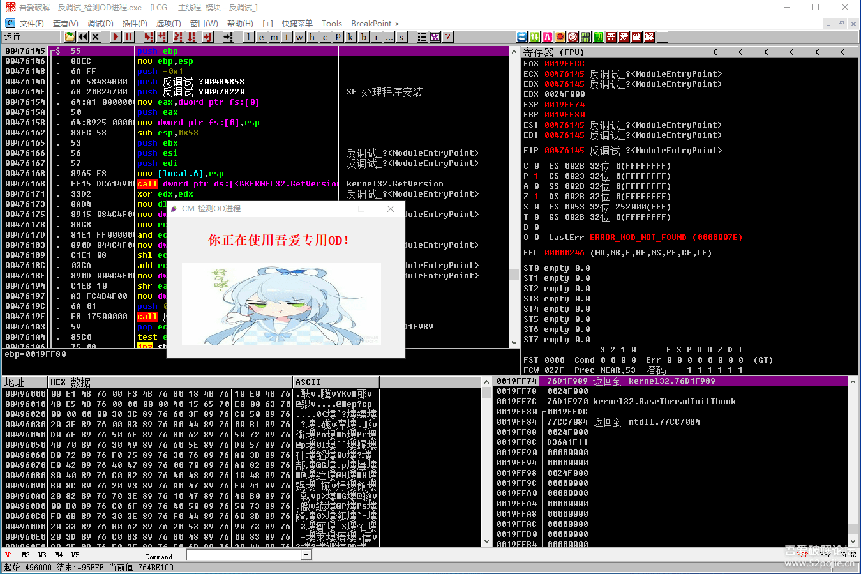The width and height of the screenshot is (861, 574).
Task: Toggle the carry flag C bit value
Action: point(536,166)
